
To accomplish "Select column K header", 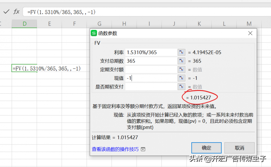I will [199, 24].
